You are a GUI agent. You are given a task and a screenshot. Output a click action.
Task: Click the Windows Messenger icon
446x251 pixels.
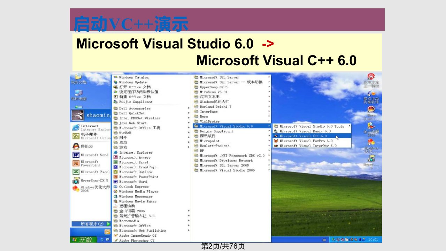tap(116, 196)
